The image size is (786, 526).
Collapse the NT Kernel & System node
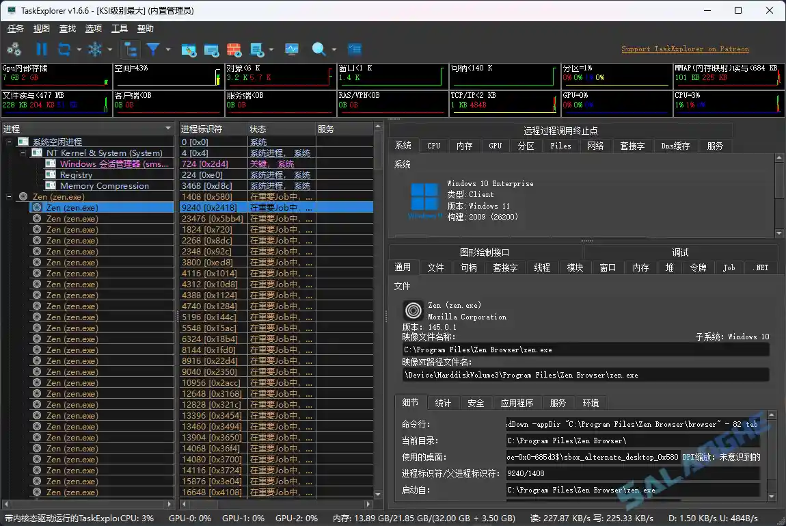22,153
